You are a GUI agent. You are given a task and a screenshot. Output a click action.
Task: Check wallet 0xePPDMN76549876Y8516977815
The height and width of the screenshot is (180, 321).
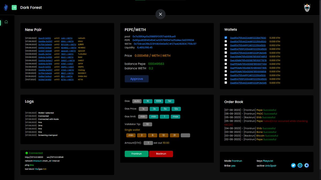(226, 67)
